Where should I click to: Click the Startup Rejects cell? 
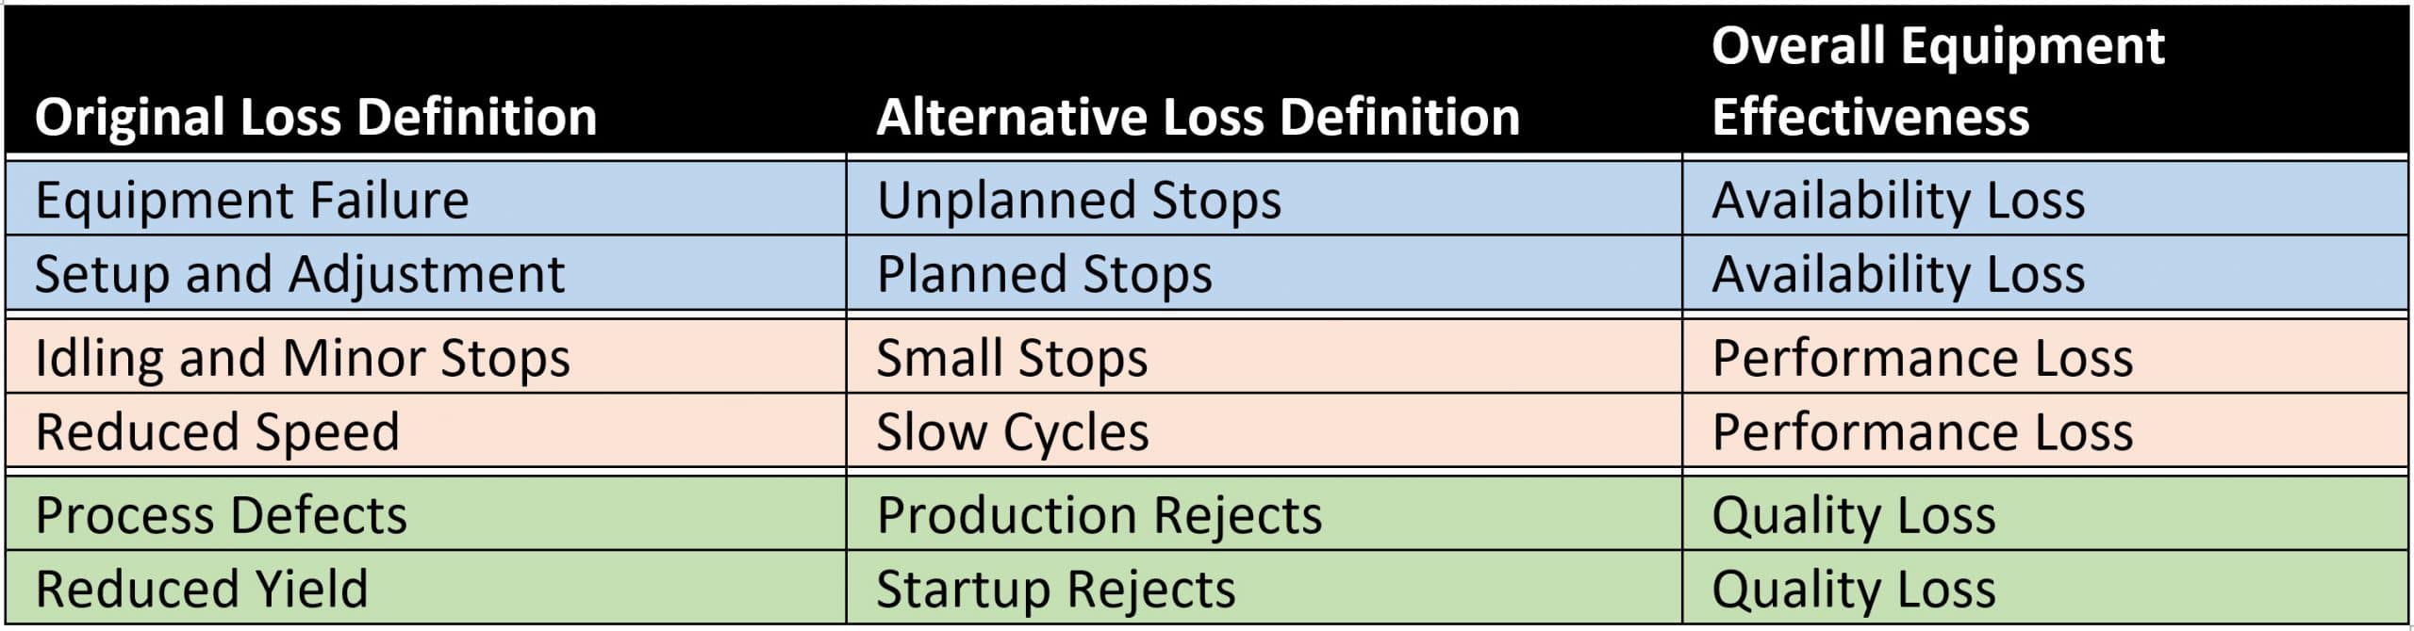point(1055,589)
